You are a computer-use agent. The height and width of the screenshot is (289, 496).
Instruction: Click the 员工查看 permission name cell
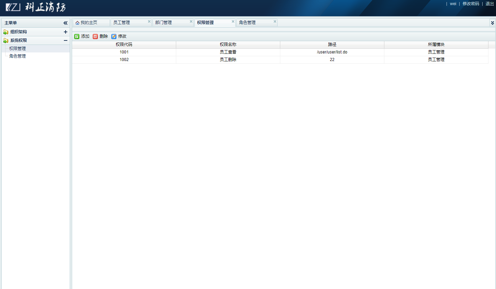click(228, 52)
